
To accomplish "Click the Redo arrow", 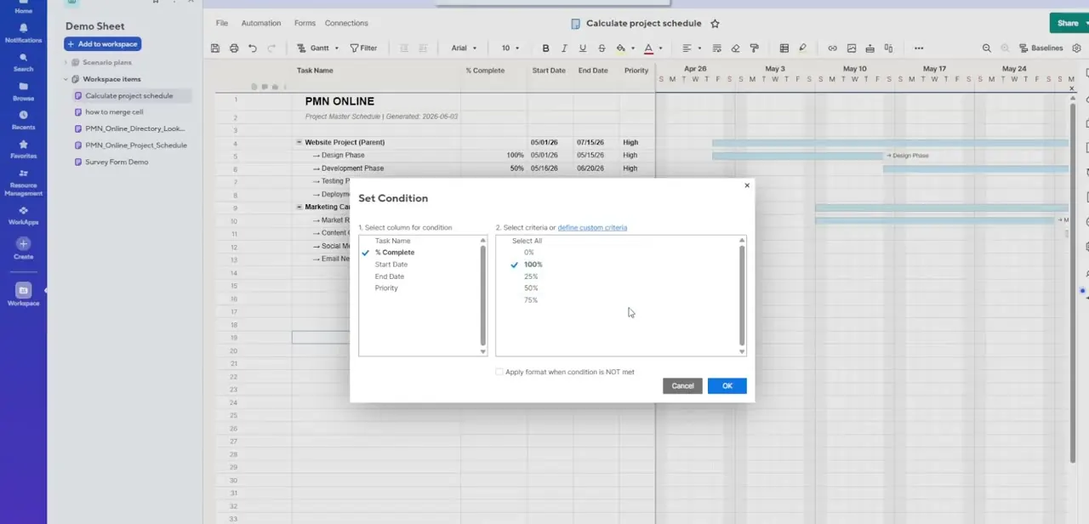I will point(271,48).
